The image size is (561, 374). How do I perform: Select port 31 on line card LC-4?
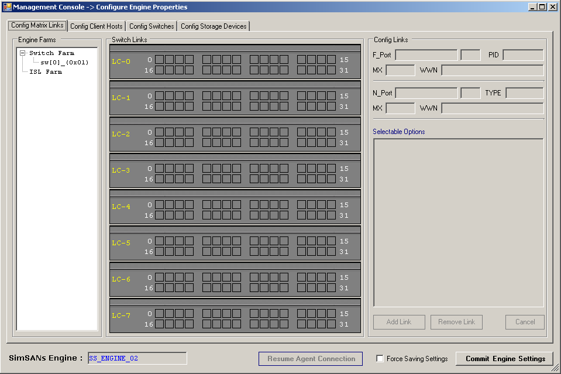[x=331, y=215]
